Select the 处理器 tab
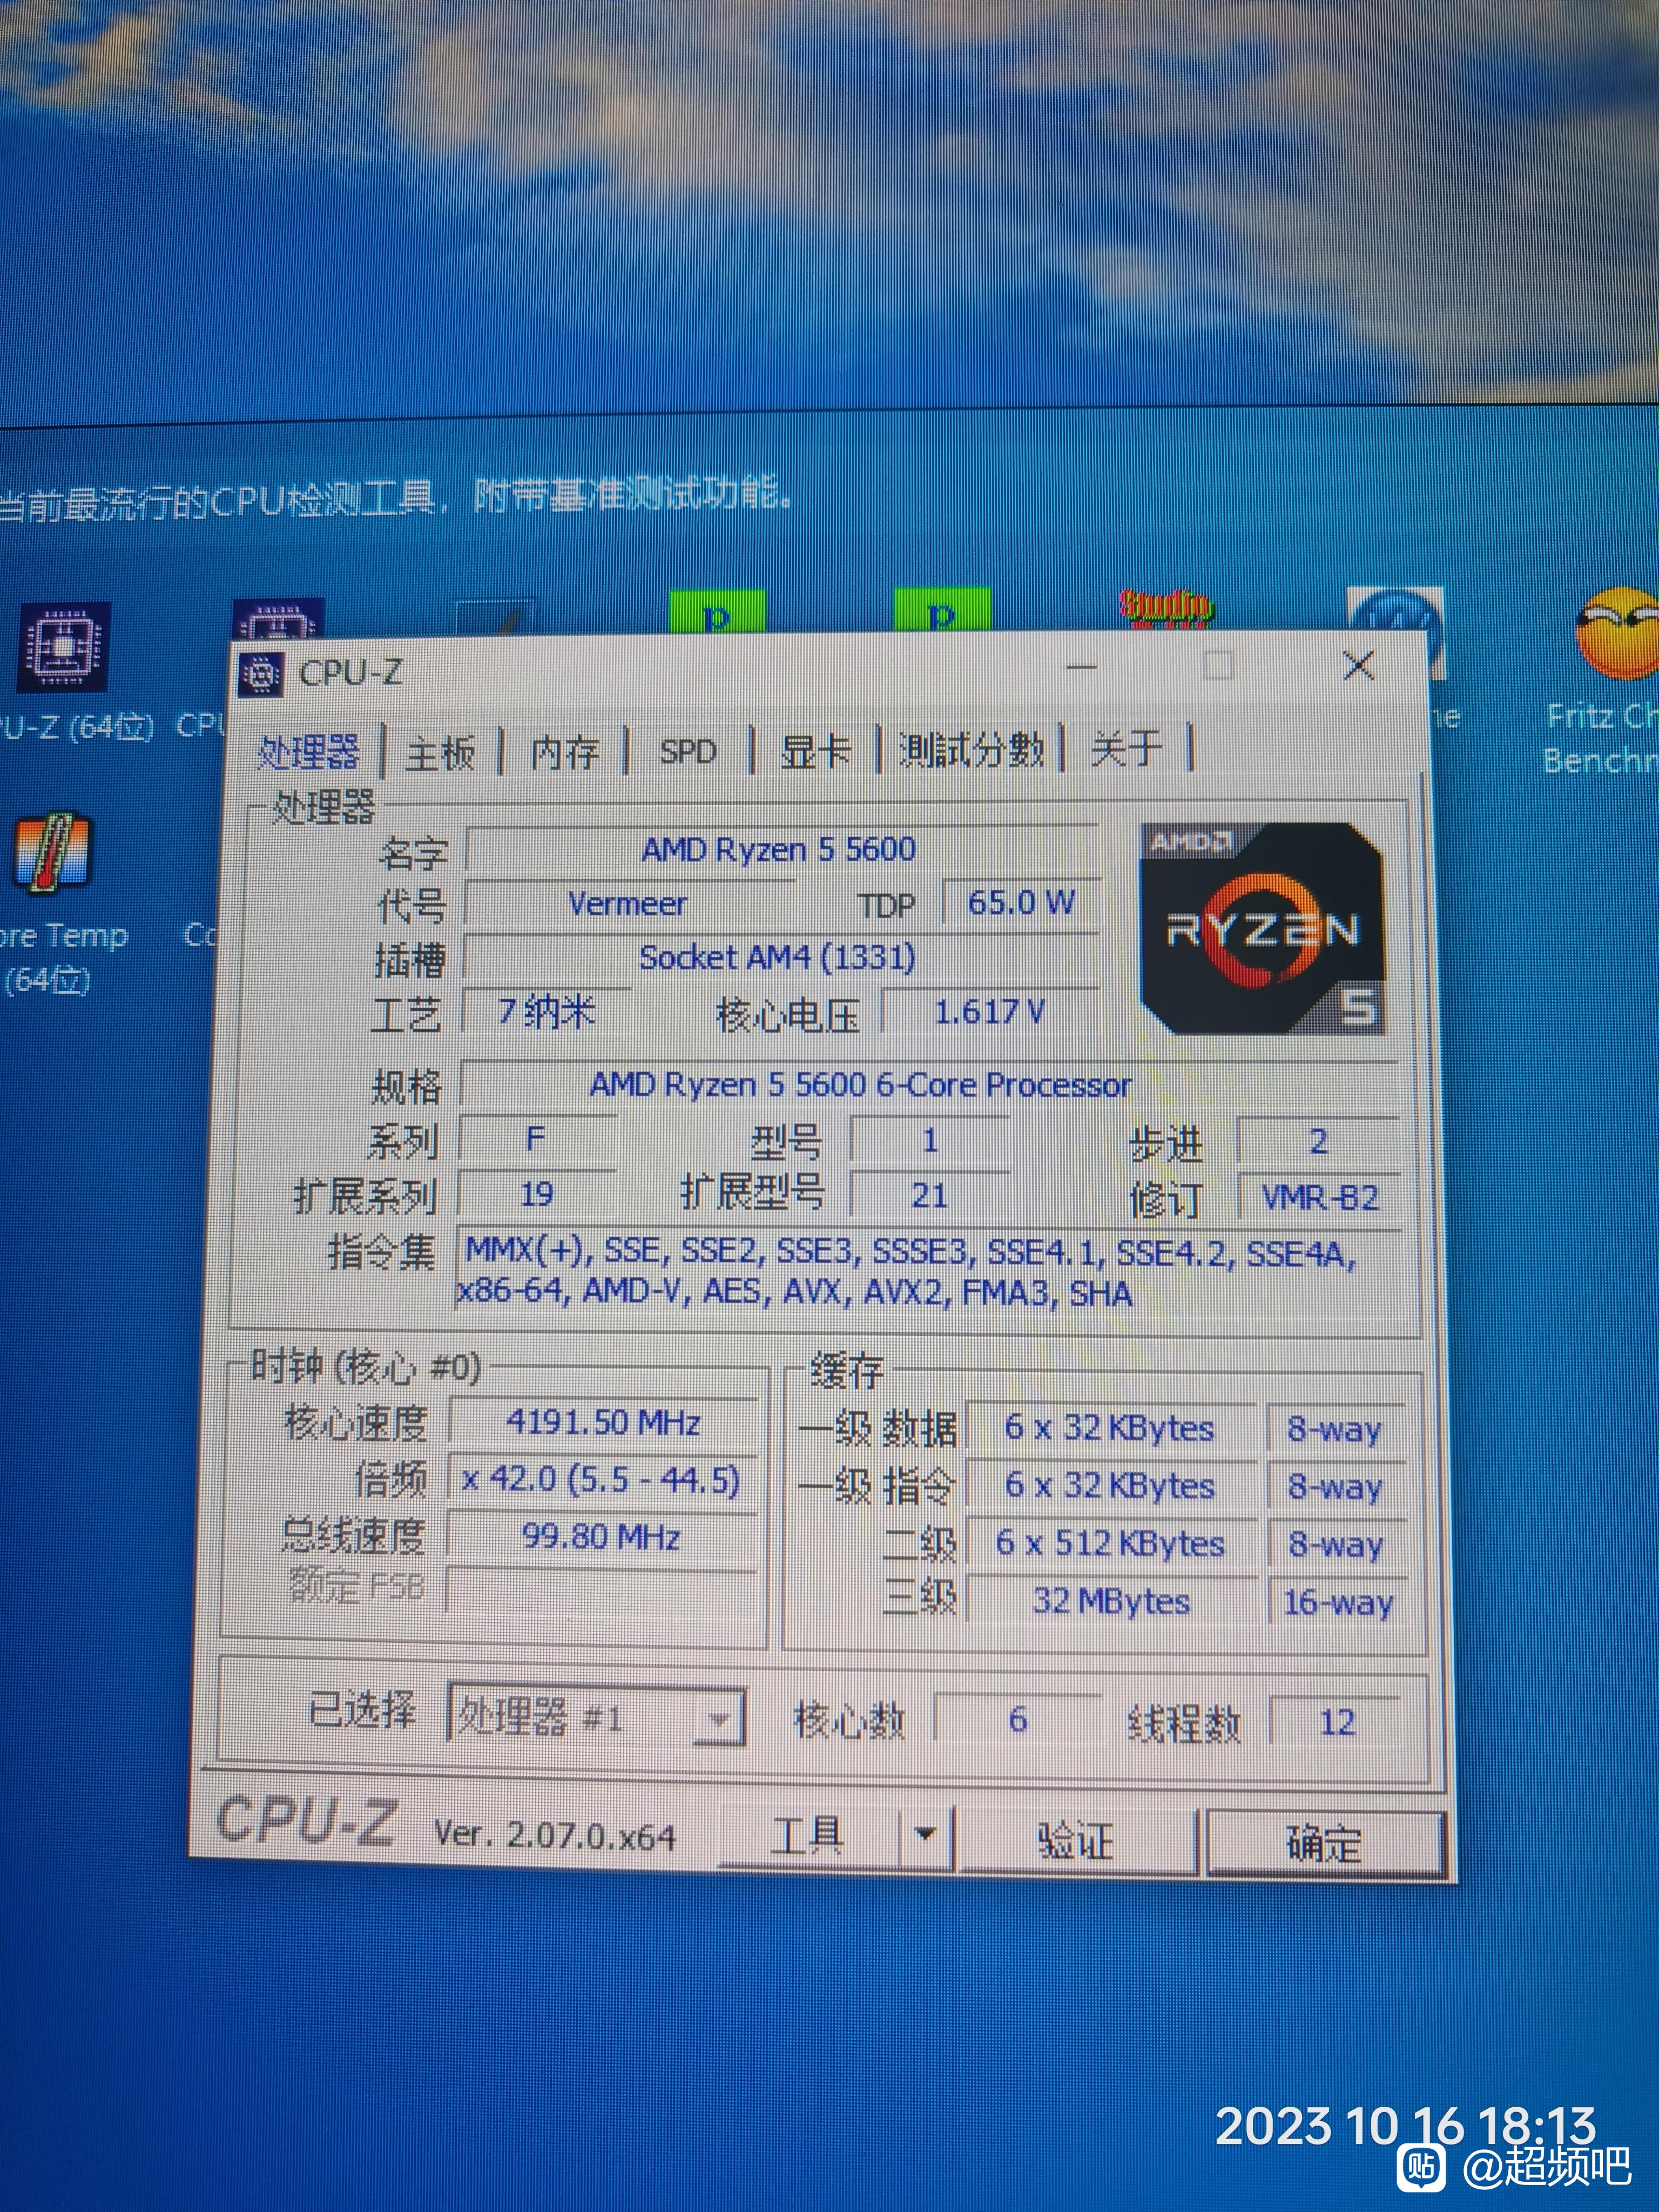The image size is (1659, 2212). 308,752
